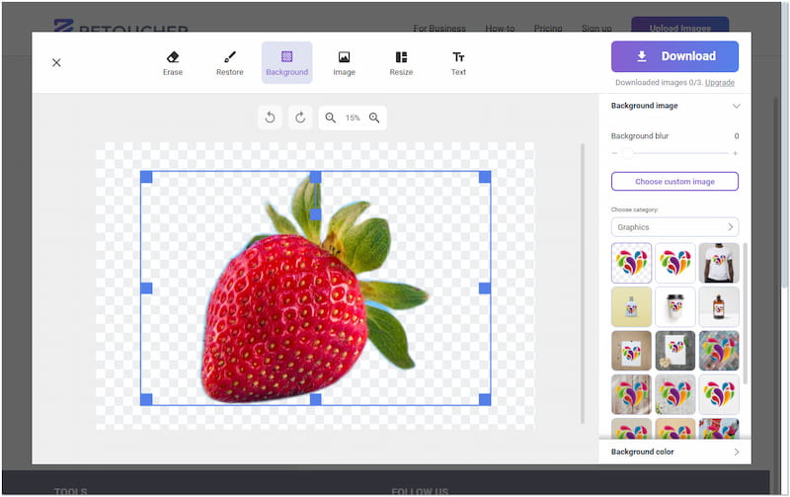This screenshot has width=790, height=497.
Task: Click the redo arrow icon
Action: coord(300,118)
